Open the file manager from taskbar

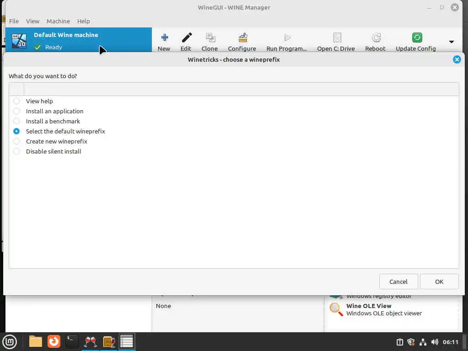pyautogui.click(x=36, y=342)
